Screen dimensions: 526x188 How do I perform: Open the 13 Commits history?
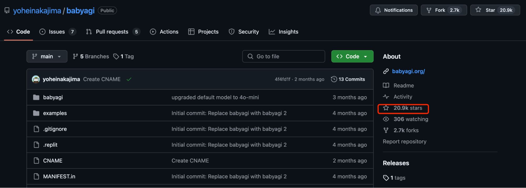348,79
